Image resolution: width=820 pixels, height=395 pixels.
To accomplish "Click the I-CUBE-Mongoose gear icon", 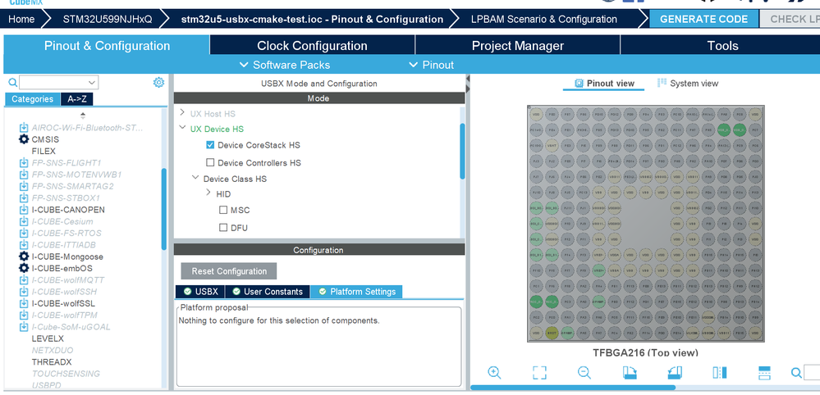I will [x=24, y=257].
